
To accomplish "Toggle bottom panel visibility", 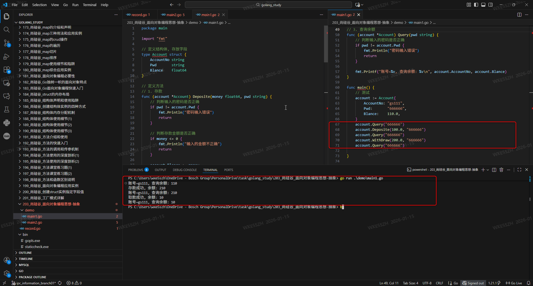I will click(x=483, y=5).
